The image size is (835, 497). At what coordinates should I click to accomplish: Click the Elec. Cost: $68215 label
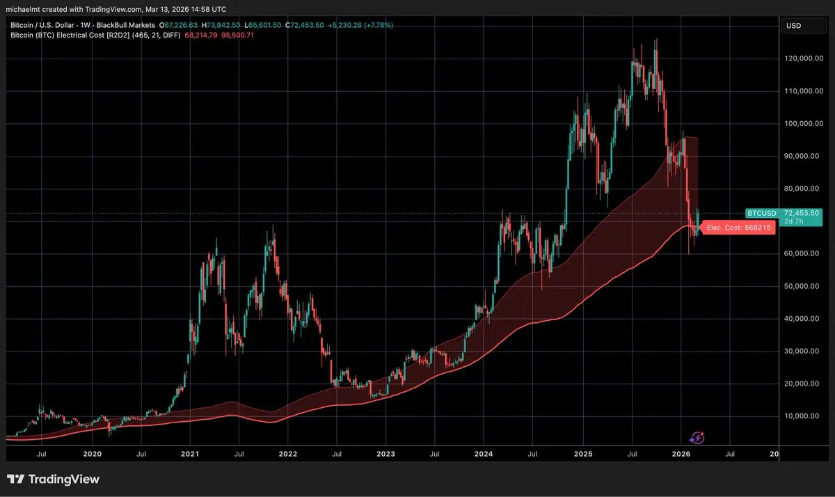coord(739,228)
